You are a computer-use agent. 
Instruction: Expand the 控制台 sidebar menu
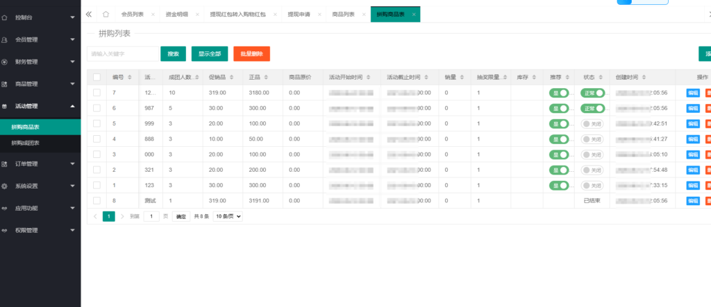pyautogui.click(x=72, y=17)
